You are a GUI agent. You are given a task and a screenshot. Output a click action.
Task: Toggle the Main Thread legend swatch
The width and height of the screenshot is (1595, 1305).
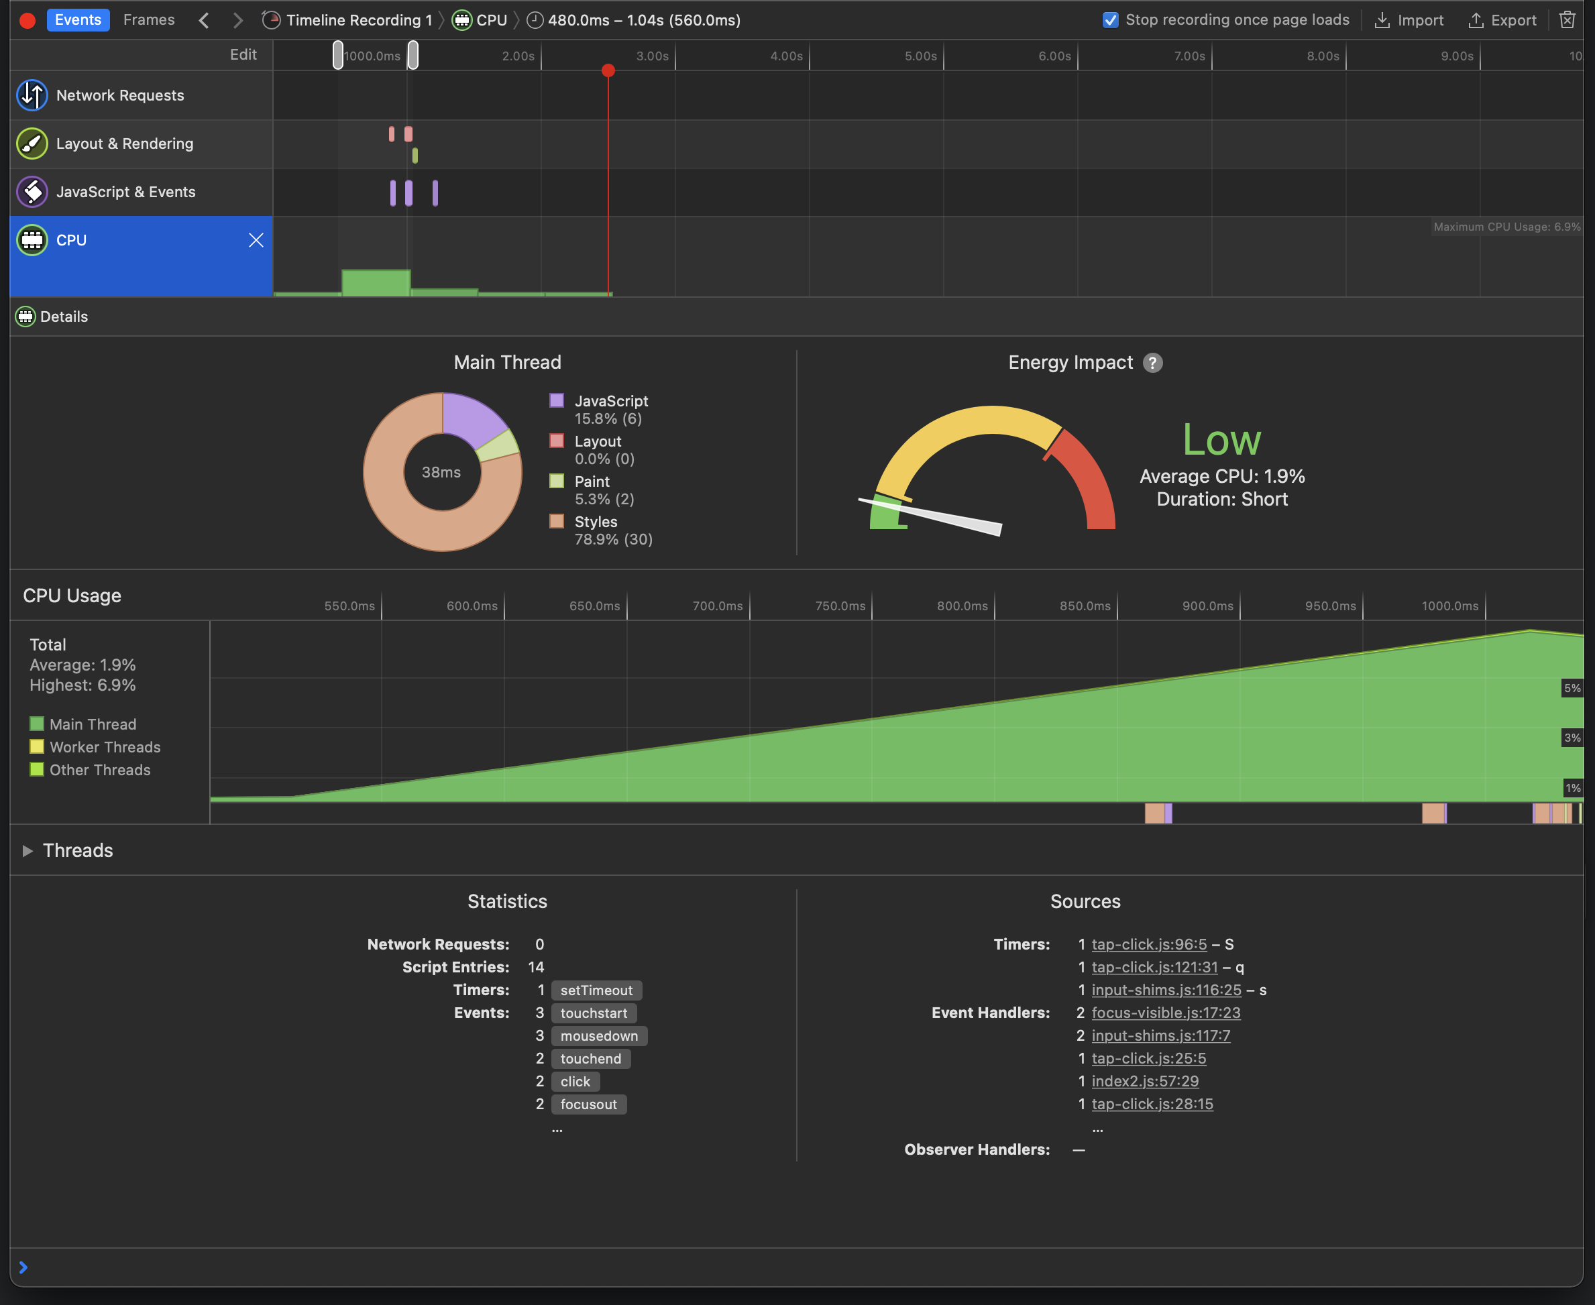point(37,724)
